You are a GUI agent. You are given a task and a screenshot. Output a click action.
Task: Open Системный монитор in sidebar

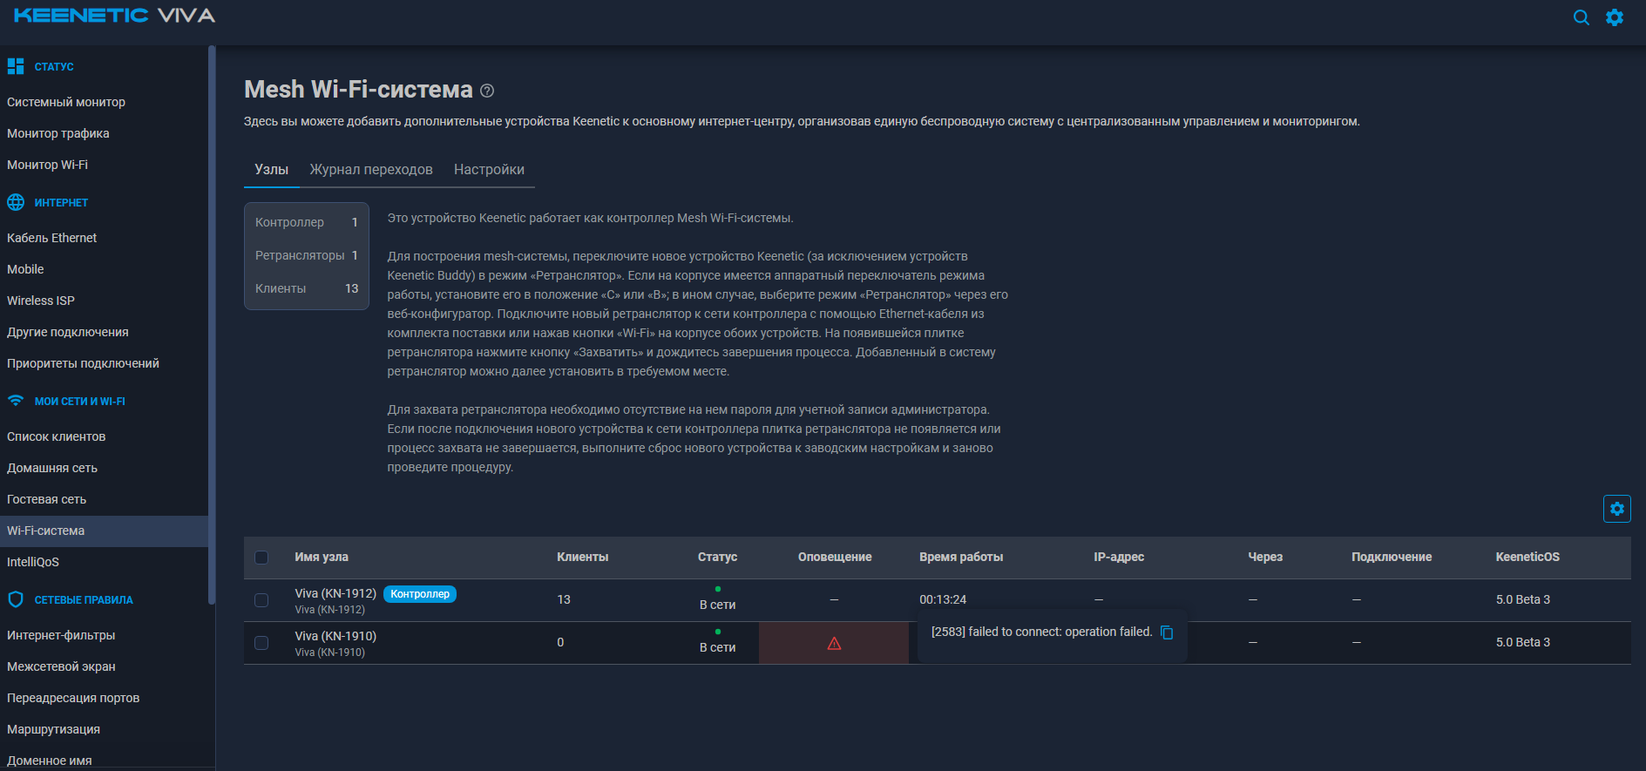pos(66,102)
